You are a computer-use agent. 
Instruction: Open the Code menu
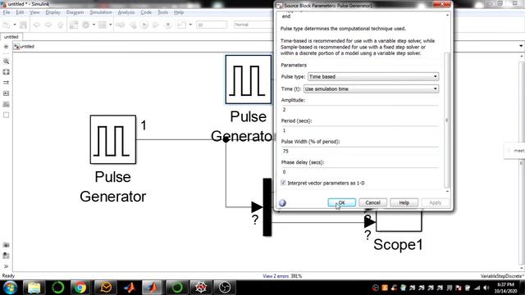pos(146,12)
